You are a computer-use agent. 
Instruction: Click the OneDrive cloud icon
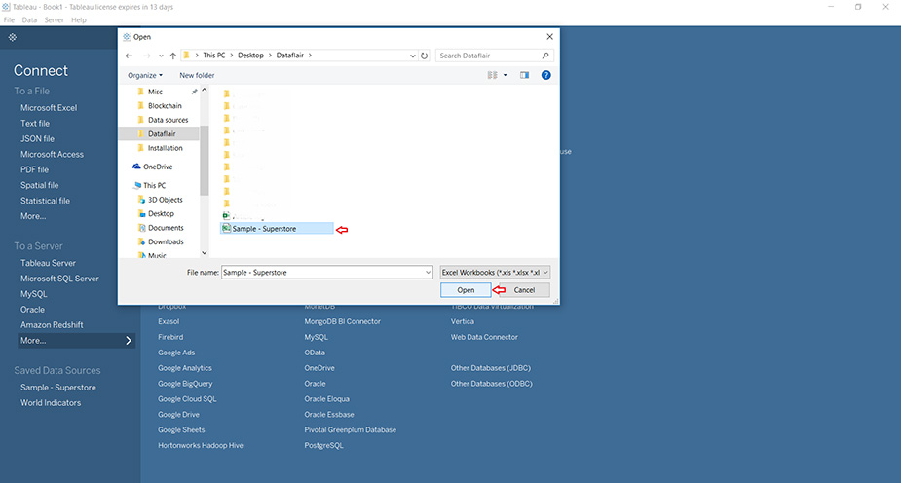click(136, 167)
